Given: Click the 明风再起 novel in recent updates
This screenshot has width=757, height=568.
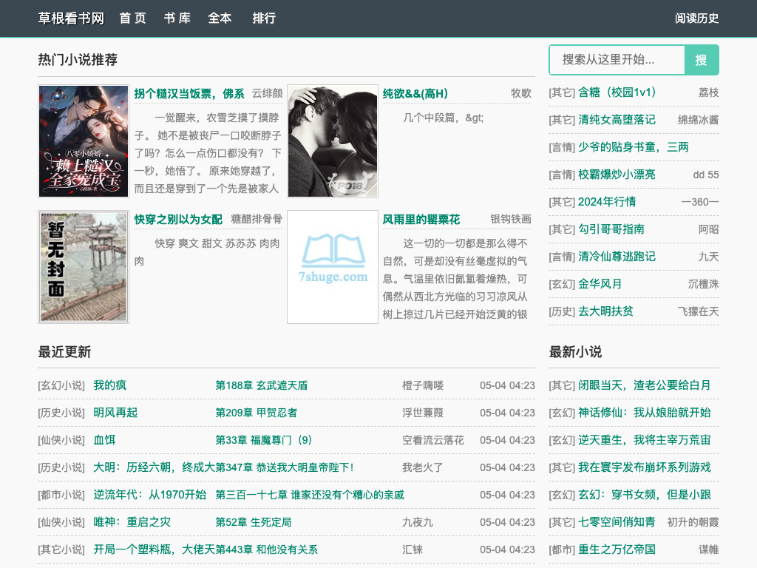Looking at the screenshot, I should click(x=115, y=413).
